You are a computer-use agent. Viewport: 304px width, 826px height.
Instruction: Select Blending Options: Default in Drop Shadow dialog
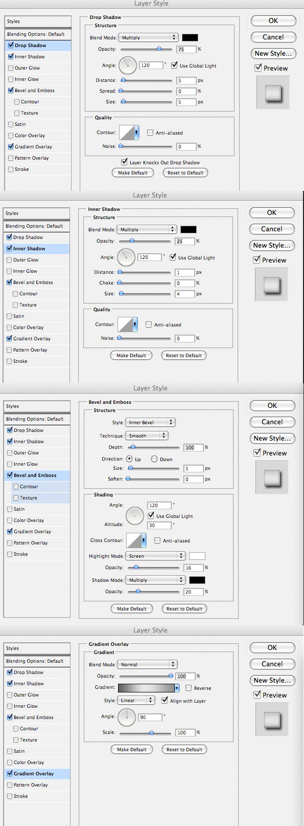click(38, 34)
